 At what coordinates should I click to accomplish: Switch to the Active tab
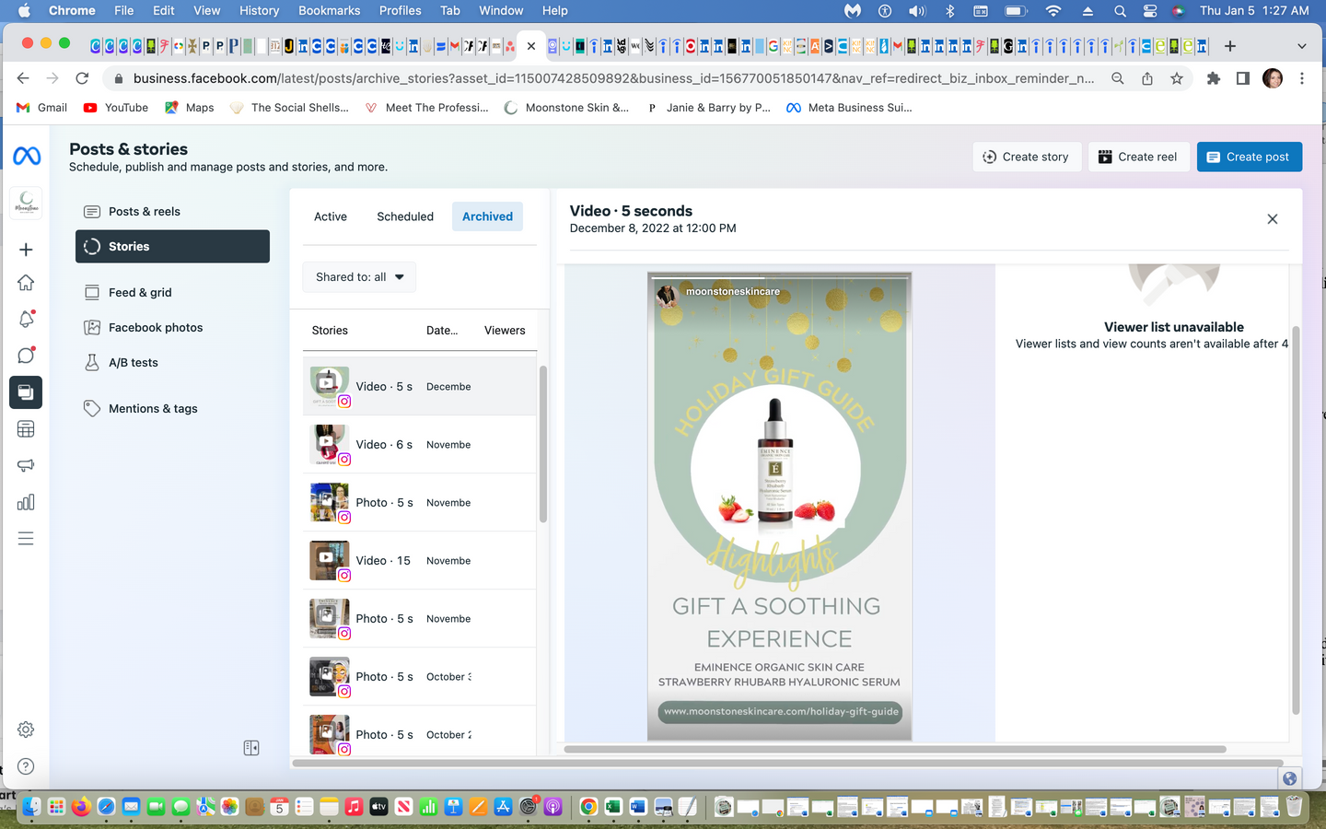330,216
